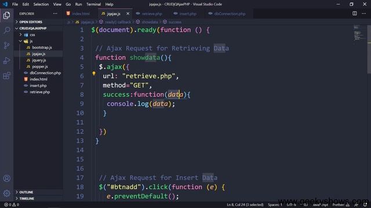
Task: Click the lightbulb quick fix on line 6
Action: 94,73
